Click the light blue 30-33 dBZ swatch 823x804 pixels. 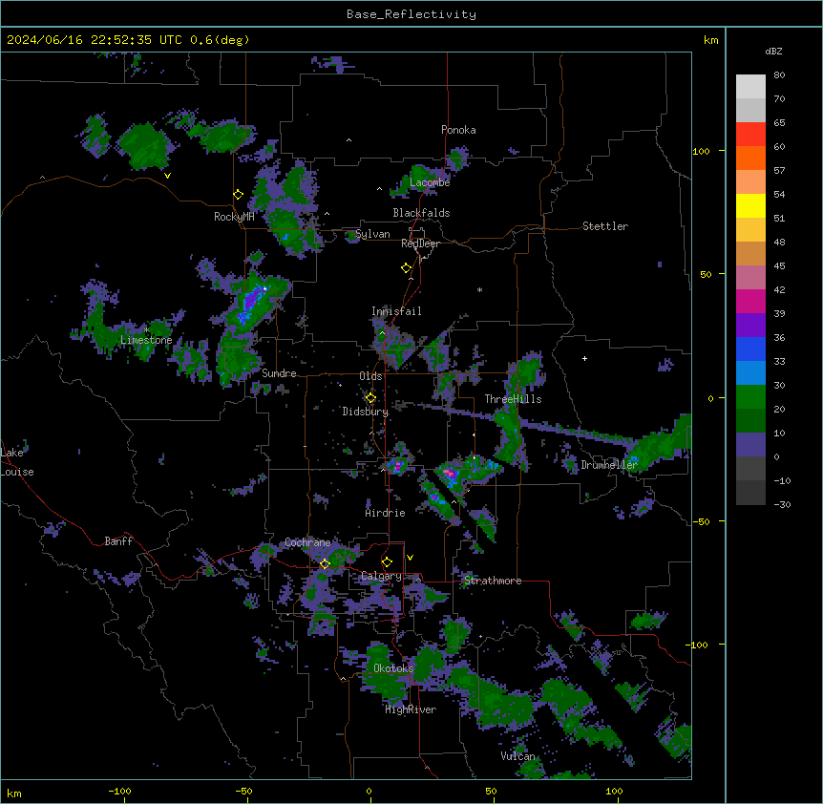coord(750,373)
